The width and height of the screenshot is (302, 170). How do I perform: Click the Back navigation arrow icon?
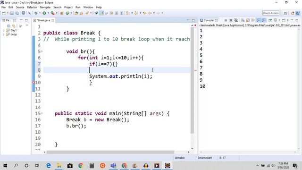click(150, 13)
